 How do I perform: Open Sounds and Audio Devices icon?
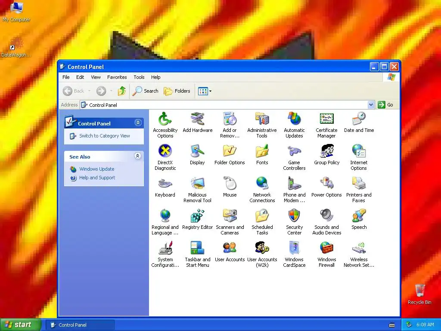coord(326,216)
